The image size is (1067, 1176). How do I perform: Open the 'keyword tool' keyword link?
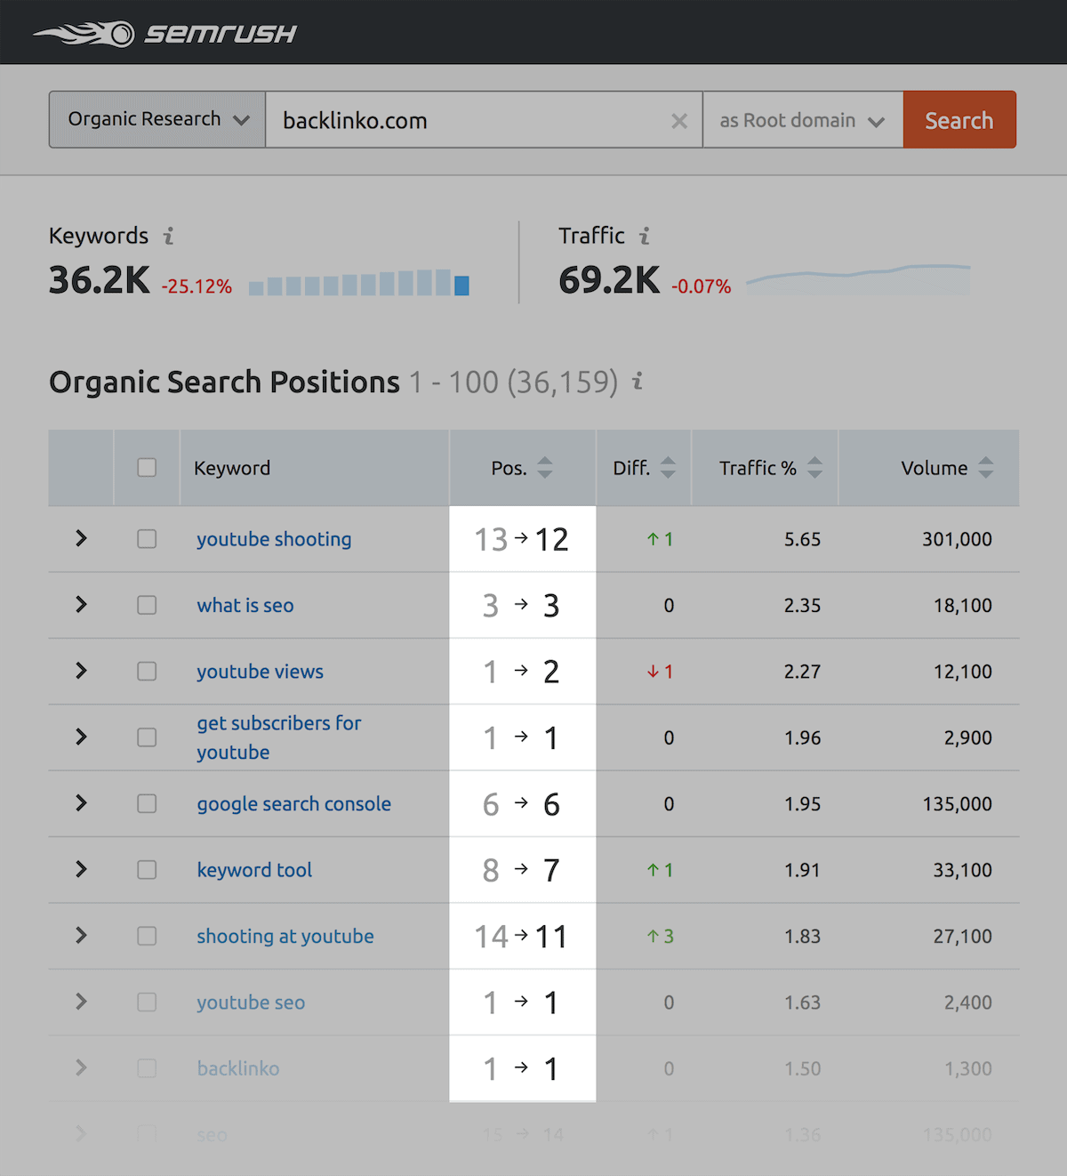pyautogui.click(x=254, y=870)
